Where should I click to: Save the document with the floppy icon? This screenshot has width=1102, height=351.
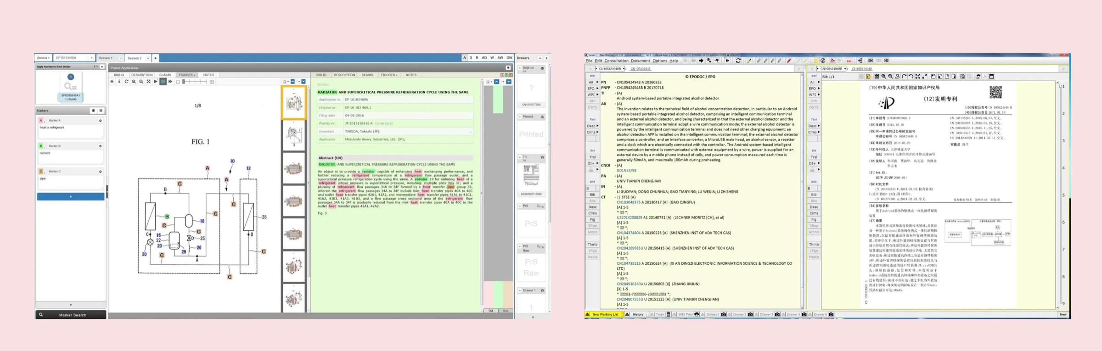tap(991, 77)
